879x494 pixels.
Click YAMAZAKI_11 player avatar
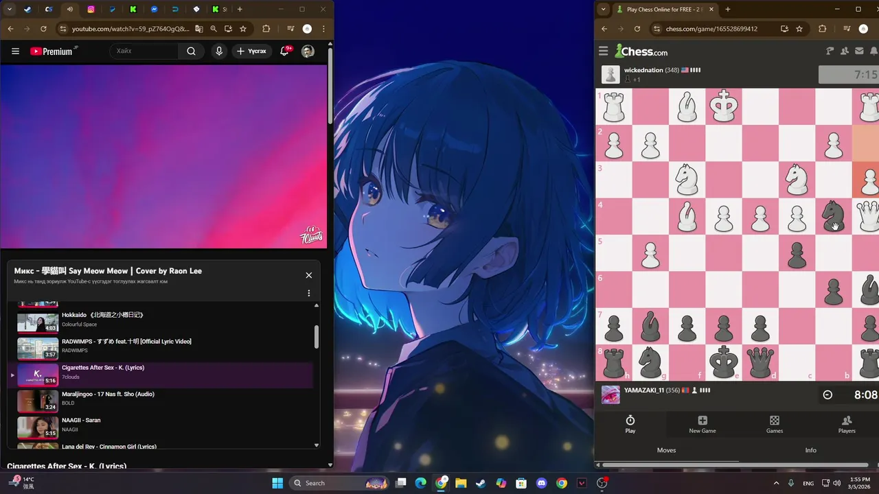coord(610,395)
